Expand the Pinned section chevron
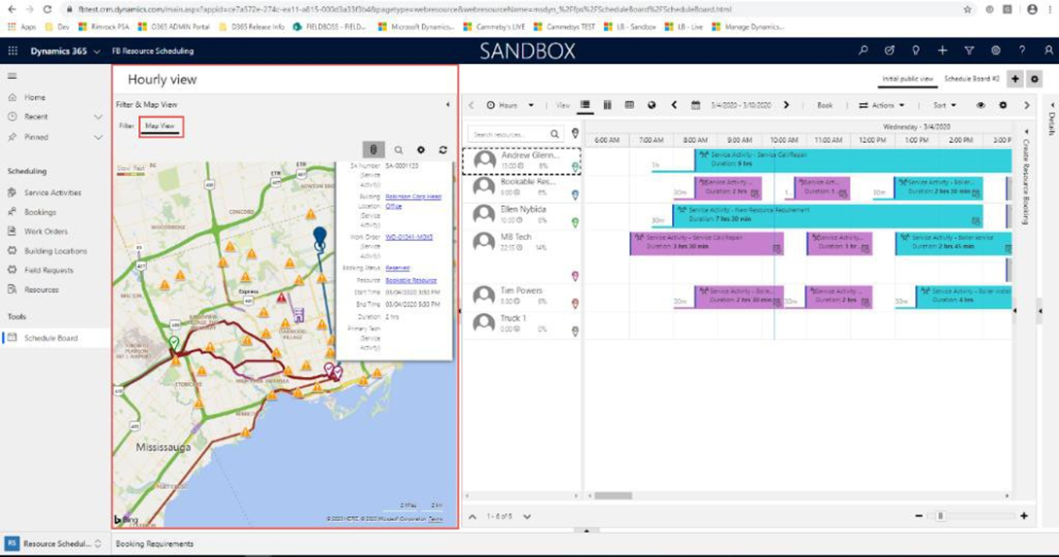1059x557 pixels. pos(98,137)
